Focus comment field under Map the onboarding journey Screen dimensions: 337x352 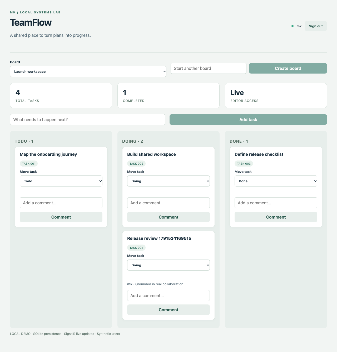61,203
